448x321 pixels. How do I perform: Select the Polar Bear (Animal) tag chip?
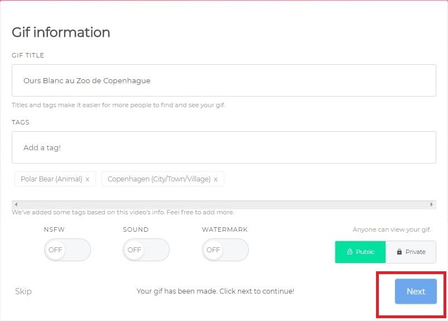[x=51, y=179]
